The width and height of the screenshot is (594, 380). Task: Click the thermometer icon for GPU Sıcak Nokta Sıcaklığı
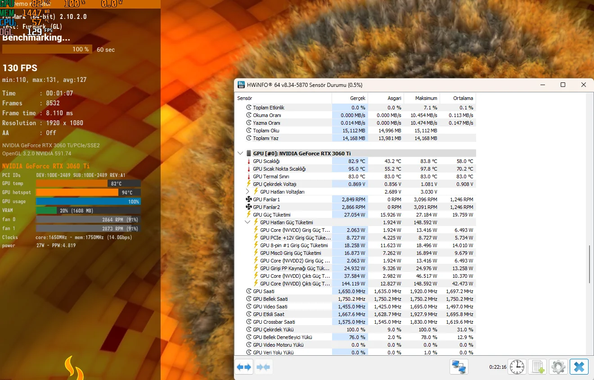point(249,169)
